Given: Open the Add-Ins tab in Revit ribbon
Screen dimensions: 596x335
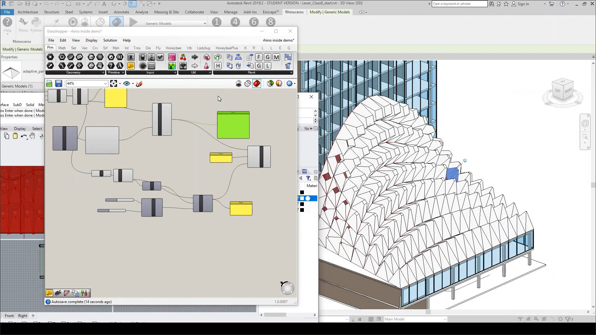Looking at the screenshot, I should (250, 11).
